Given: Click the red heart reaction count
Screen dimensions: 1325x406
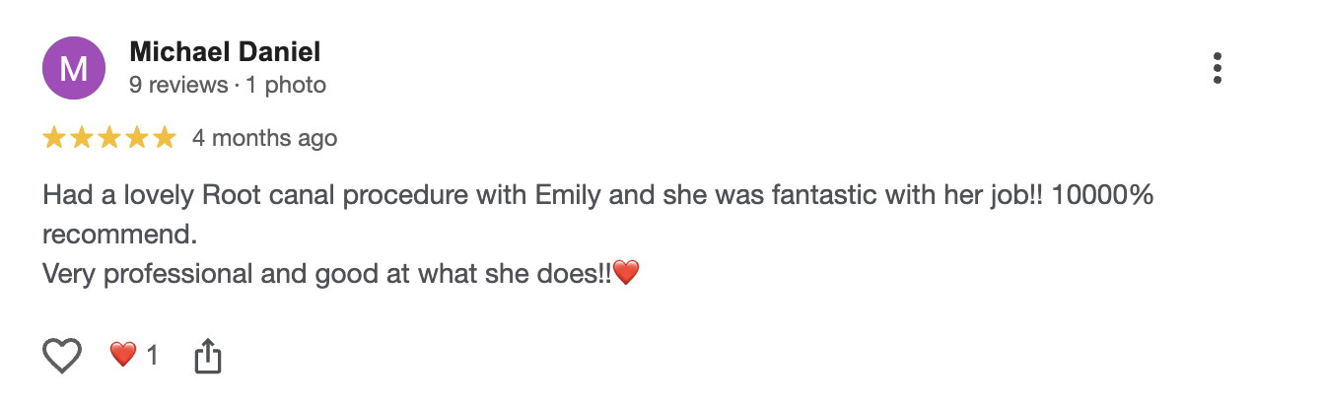Looking at the screenshot, I should click(x=133, y=355).
